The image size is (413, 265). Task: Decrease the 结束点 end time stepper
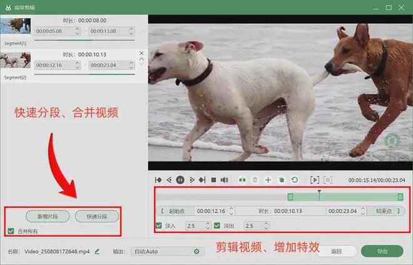click(x=363, y=213)
